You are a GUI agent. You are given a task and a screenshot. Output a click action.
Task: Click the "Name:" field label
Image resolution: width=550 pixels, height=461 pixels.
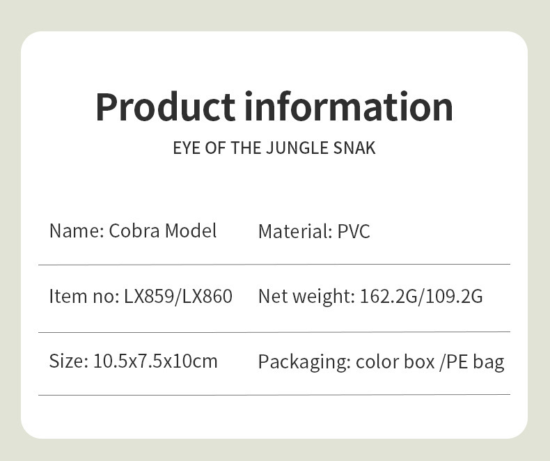coord(77,230)
